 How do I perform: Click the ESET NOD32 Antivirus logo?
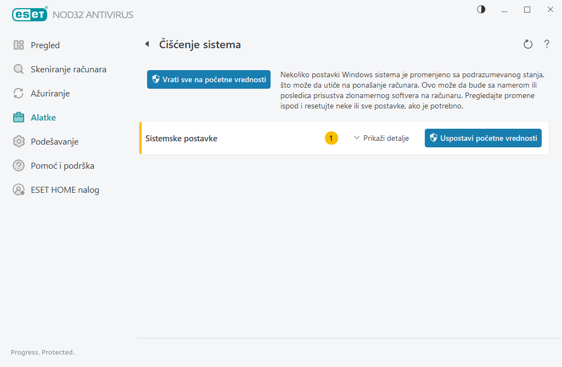click(72, 15)
